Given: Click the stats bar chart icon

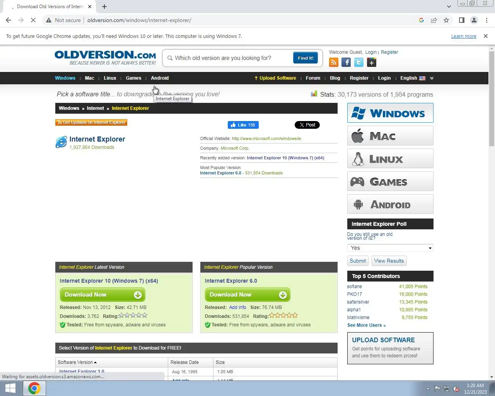Looking at the screenshot, I should [314, 94].
